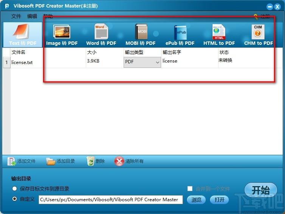This screenshot has width=285, height=214.
Task: Choose the Word 转 PDF converter
Action: (101, 35)
